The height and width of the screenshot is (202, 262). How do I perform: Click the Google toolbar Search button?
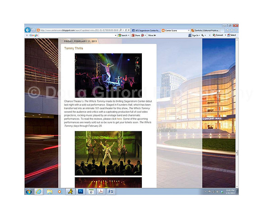click(123, 35)
